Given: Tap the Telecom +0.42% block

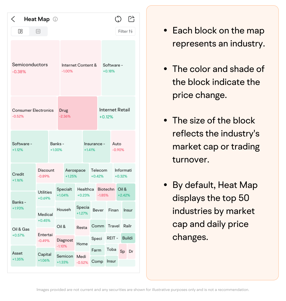Looking at the screenshot, I should (101, 173).
